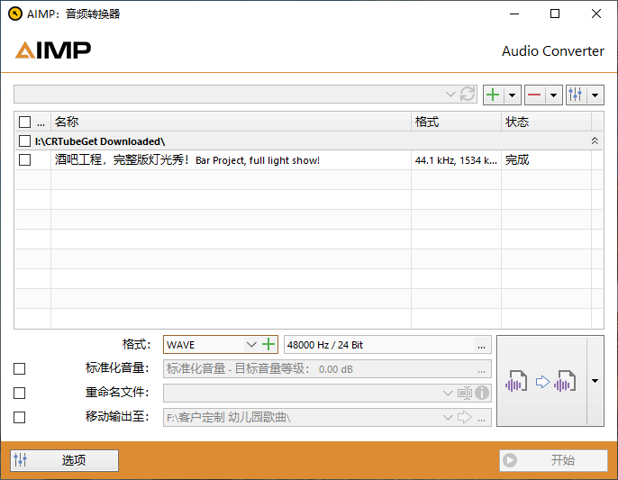Enable the 重命名文件 checkbox
This screenshot has width=618, height=480.
pyautogui.click(x=19, y=393)
